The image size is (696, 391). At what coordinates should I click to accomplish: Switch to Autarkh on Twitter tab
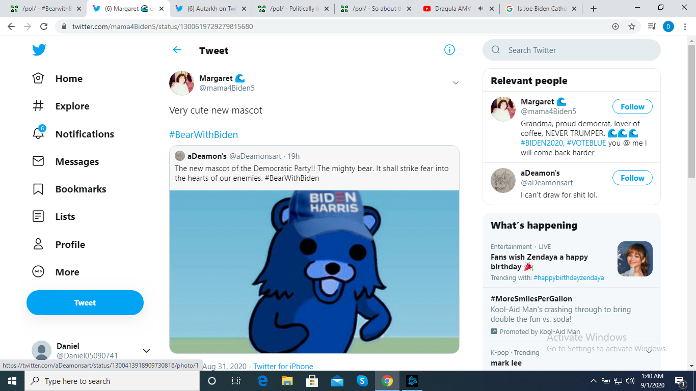tap(210, 9)
